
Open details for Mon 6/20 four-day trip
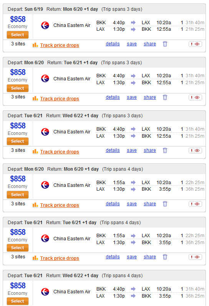click(113, 203)
